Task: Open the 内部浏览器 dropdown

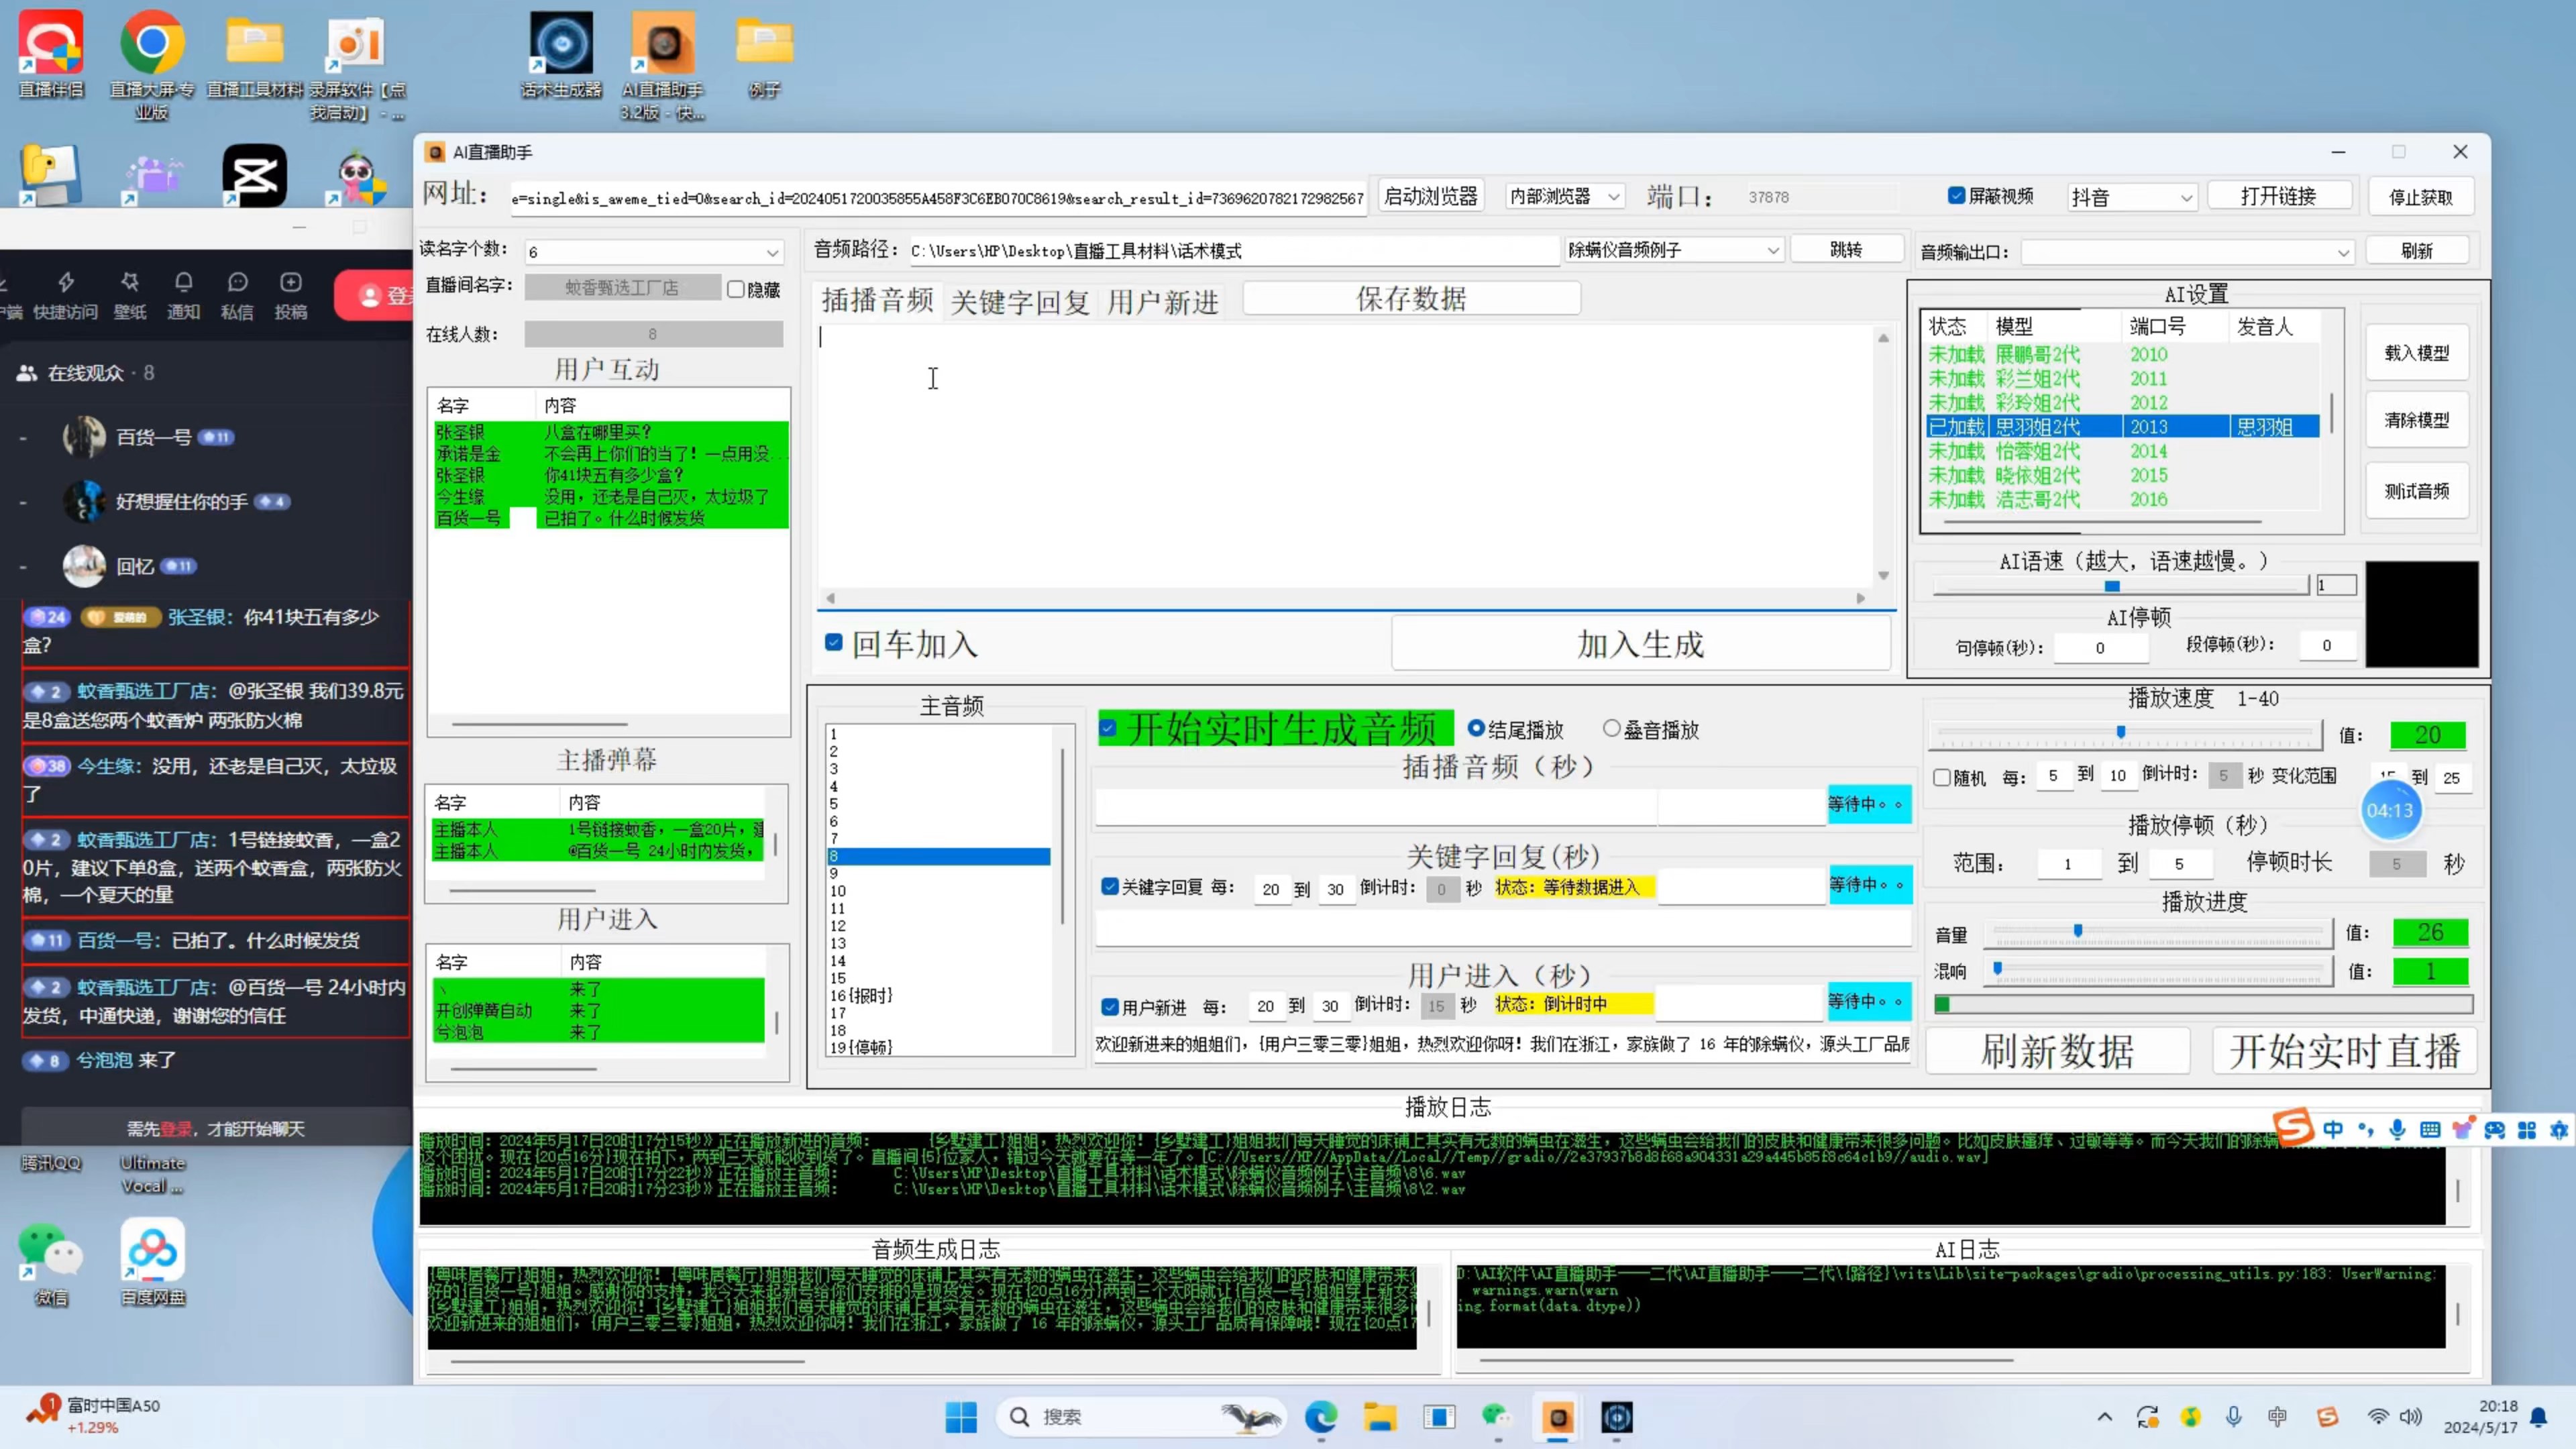Action: pos(1613,197)
